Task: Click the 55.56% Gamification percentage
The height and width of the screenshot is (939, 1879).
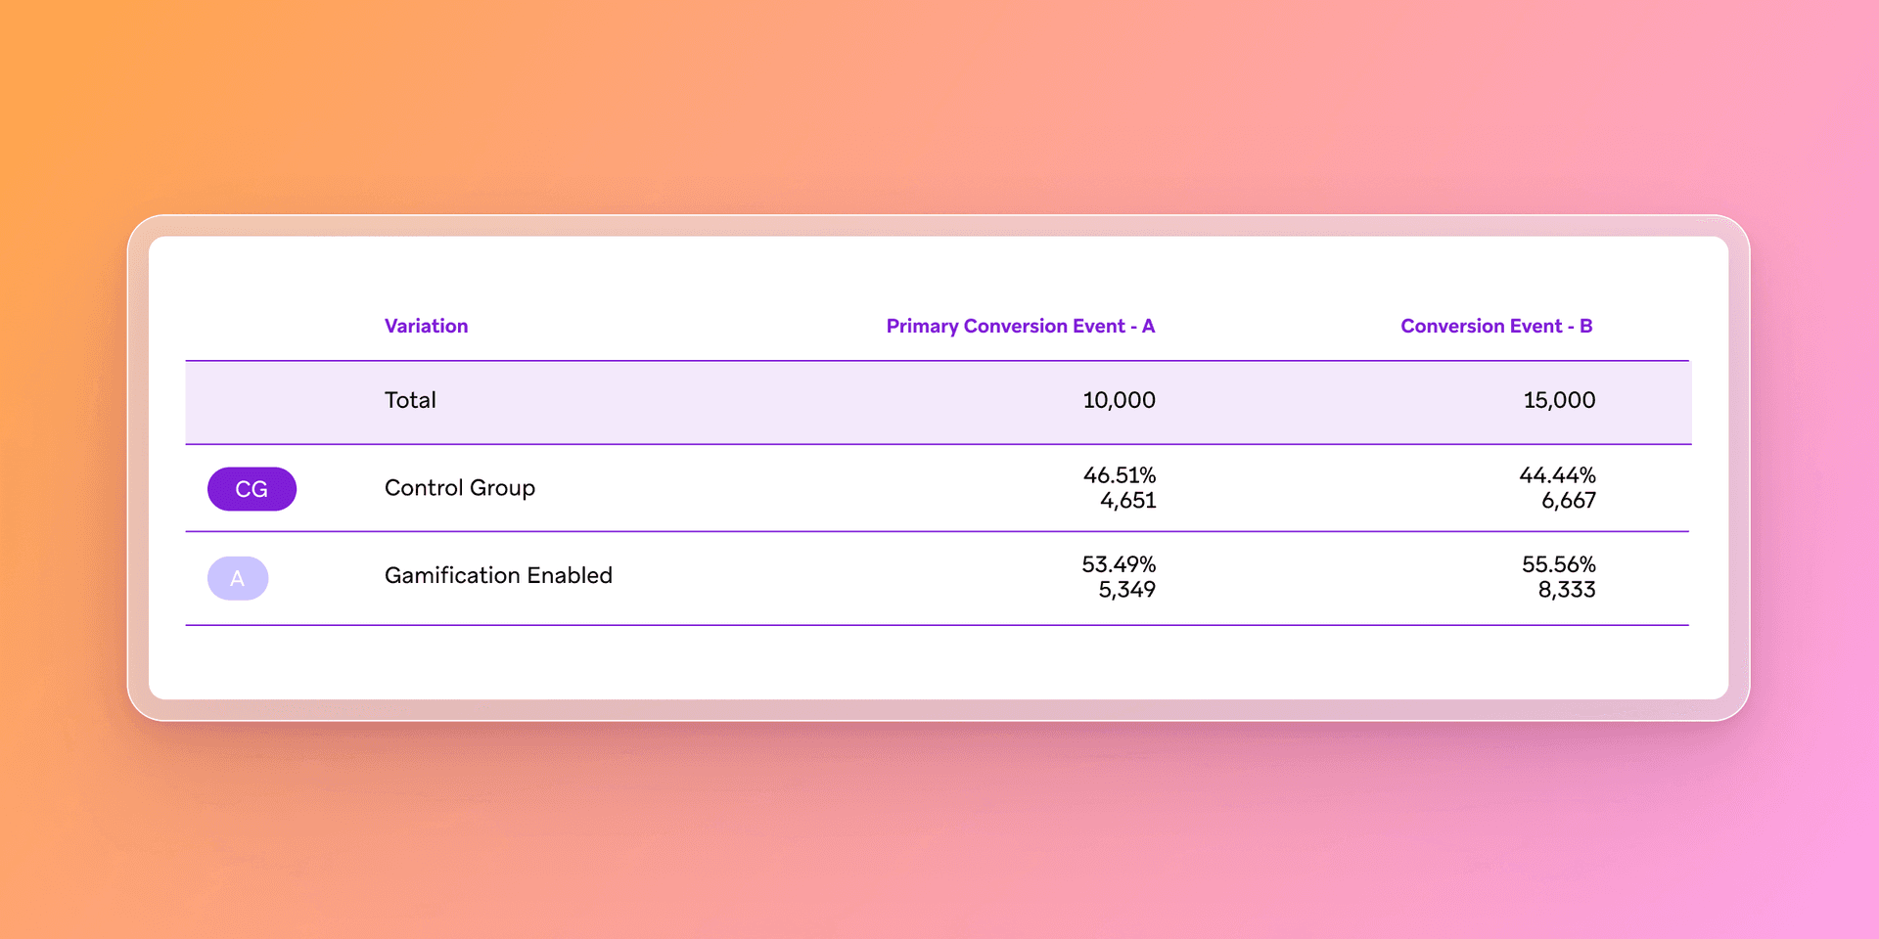Action: coord(1558,564)
